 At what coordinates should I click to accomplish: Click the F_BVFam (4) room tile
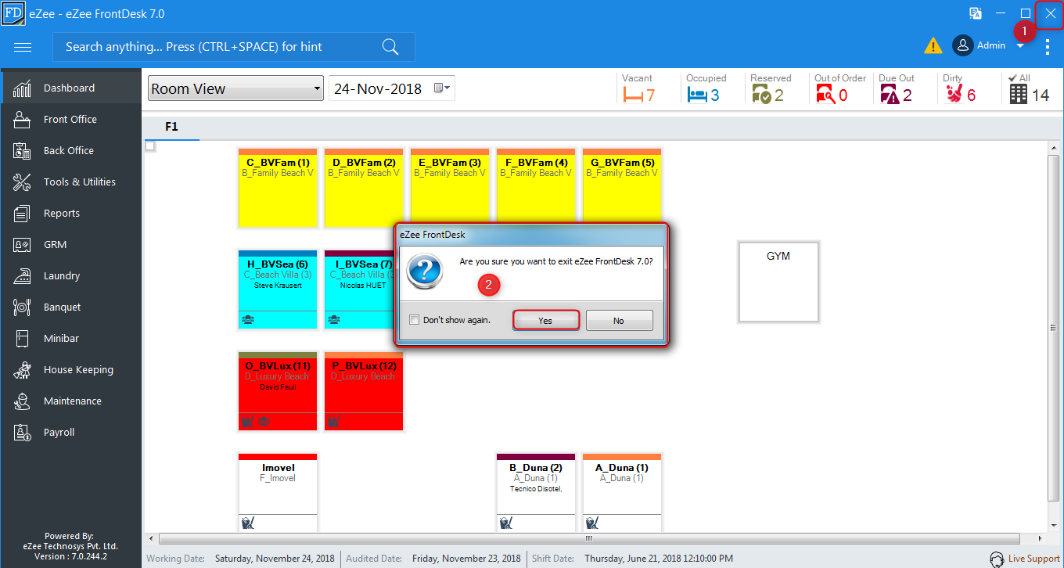tap(536, 188)
